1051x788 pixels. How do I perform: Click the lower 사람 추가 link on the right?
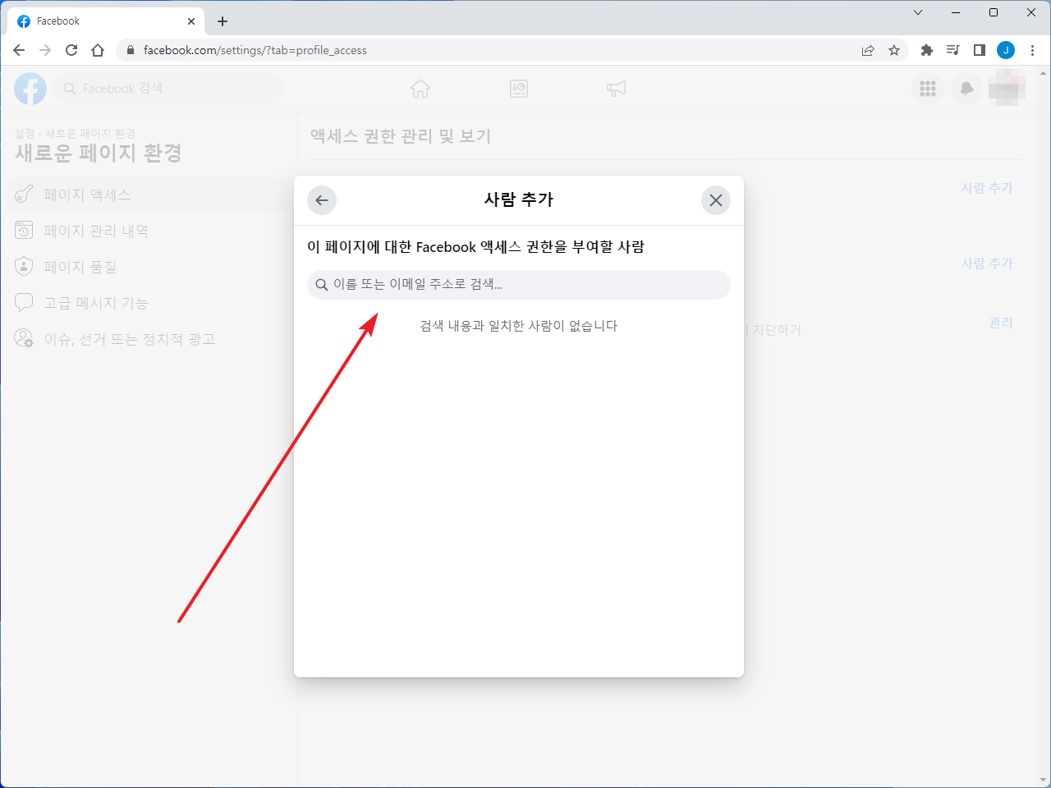click(987, 263)
